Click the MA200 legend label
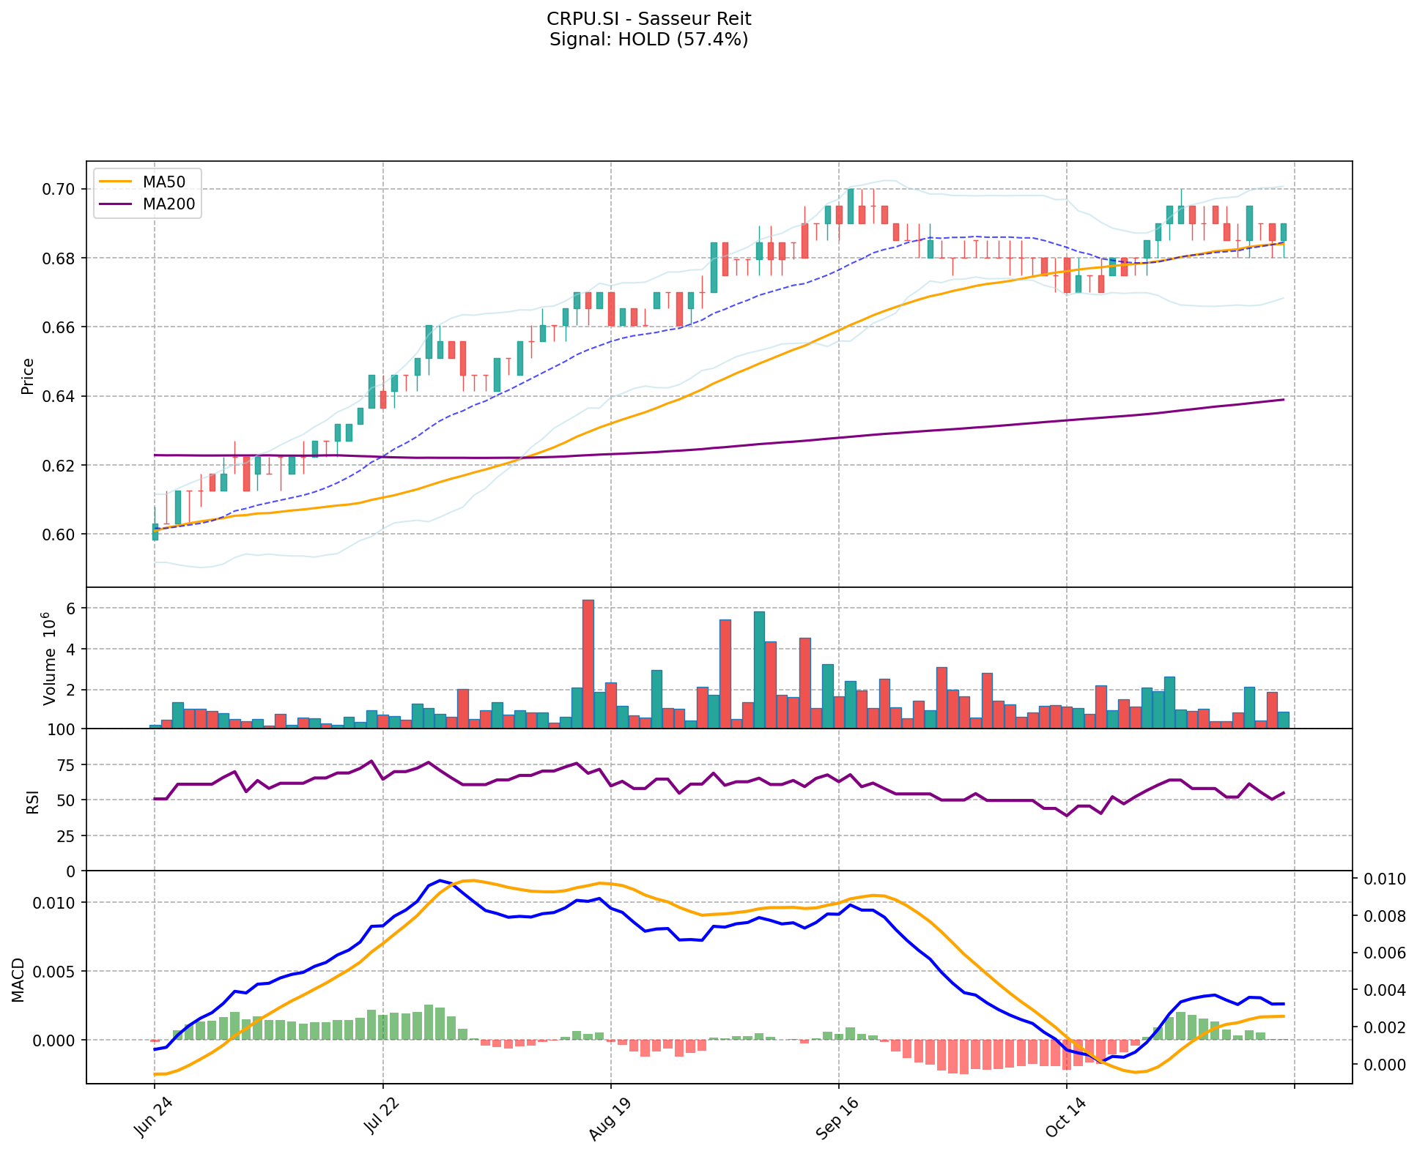The height and width of the screenshot is (1154, 1417). tap(169, 204)
